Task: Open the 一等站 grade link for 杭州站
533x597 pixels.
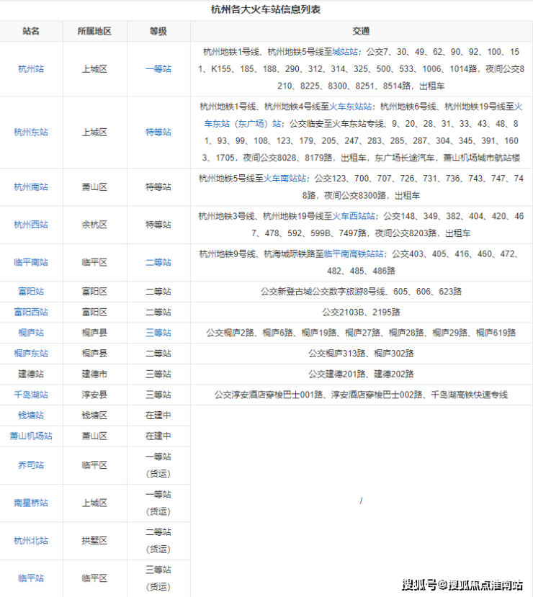Action: click(x=158, y=69)
